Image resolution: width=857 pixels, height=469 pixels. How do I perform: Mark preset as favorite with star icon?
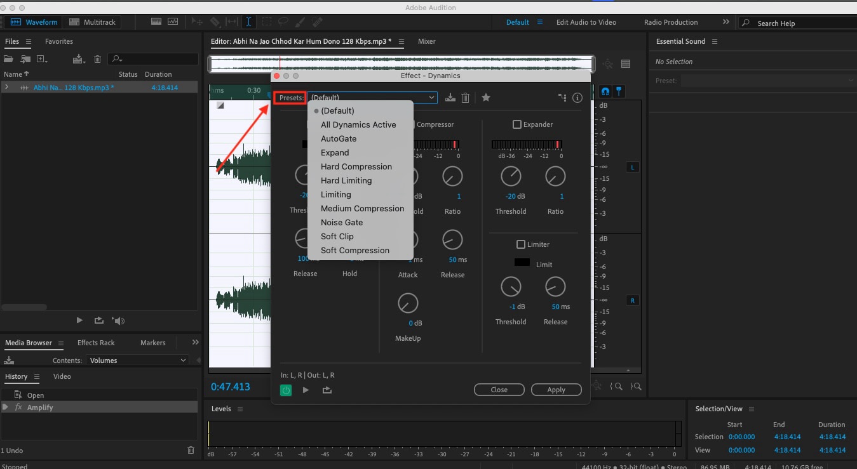pos(486,98)
